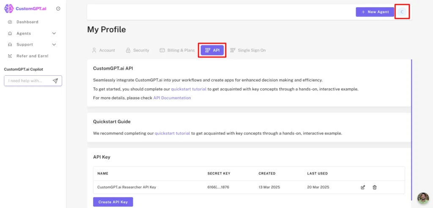The width and height of the screenshot is (433, 208).
Task: Click the CustomGPT.ai logo
Action: click(x=26, y=8)
